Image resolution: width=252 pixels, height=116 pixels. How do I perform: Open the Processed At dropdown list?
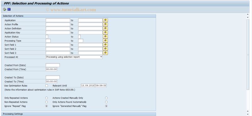click(101, 57)
